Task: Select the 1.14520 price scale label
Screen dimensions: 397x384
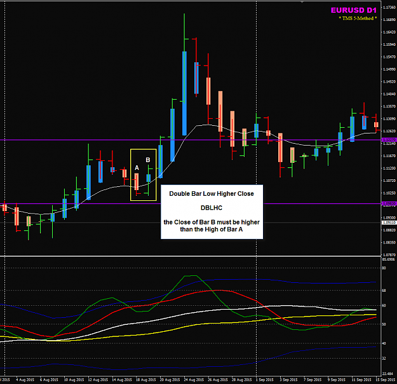Action: click(389, 81)
